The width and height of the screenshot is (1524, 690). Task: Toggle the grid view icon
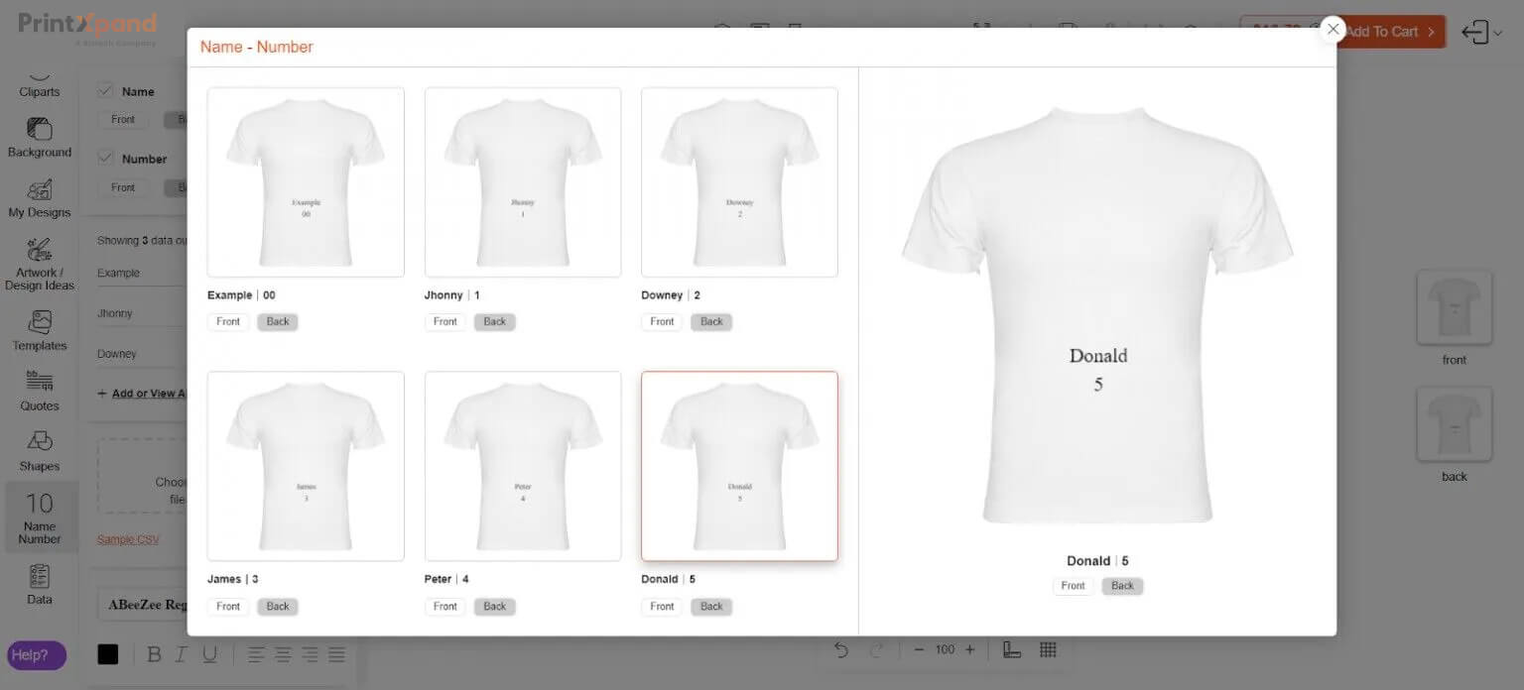tap(1048, 650)
